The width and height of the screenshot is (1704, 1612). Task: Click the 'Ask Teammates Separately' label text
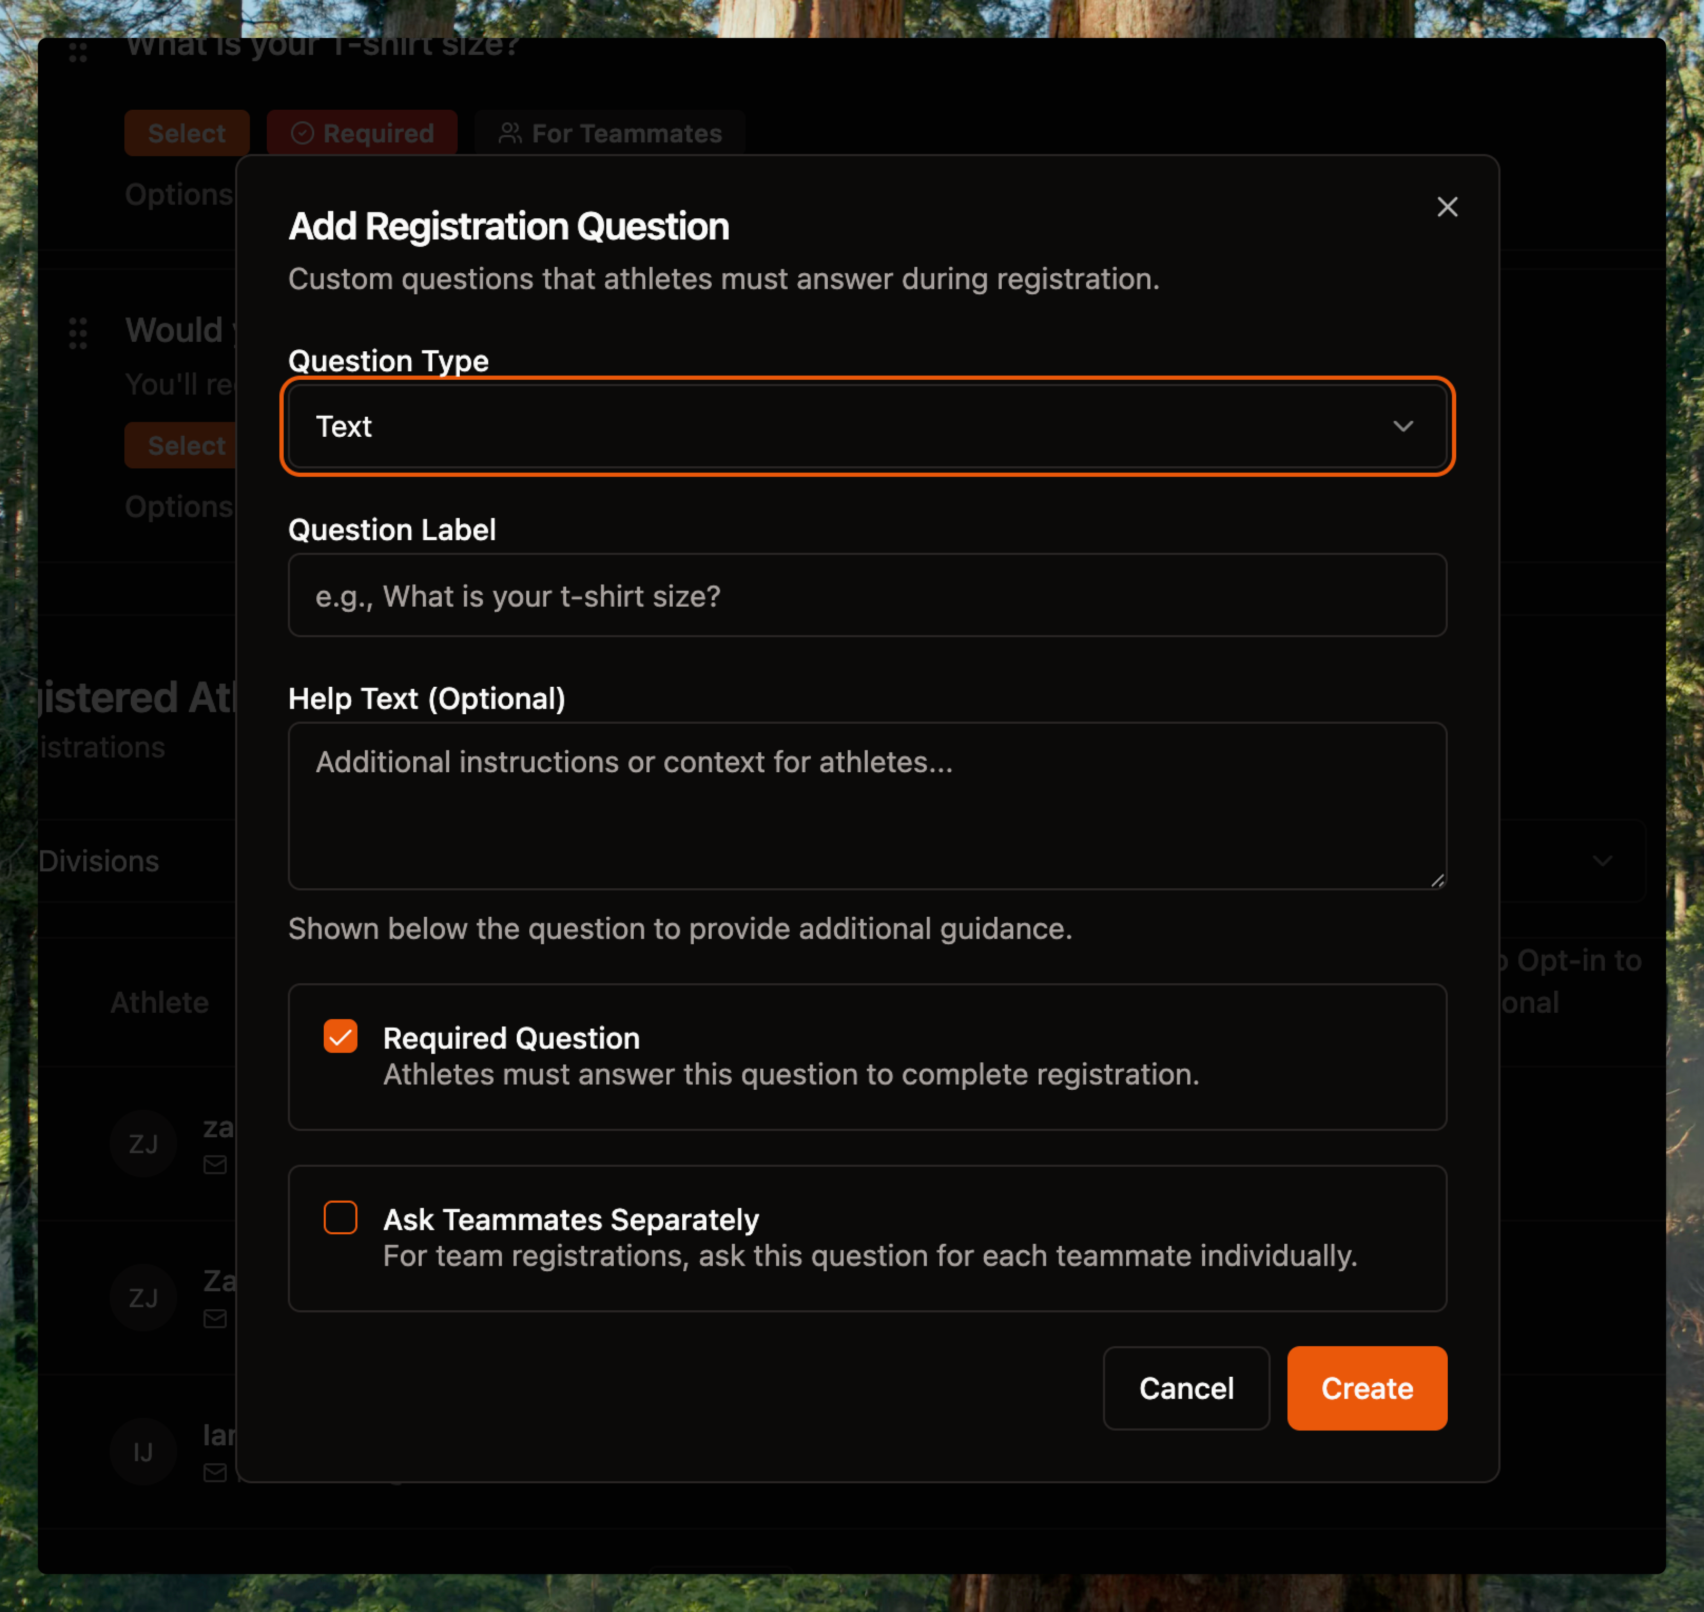tap(571, 1220)
